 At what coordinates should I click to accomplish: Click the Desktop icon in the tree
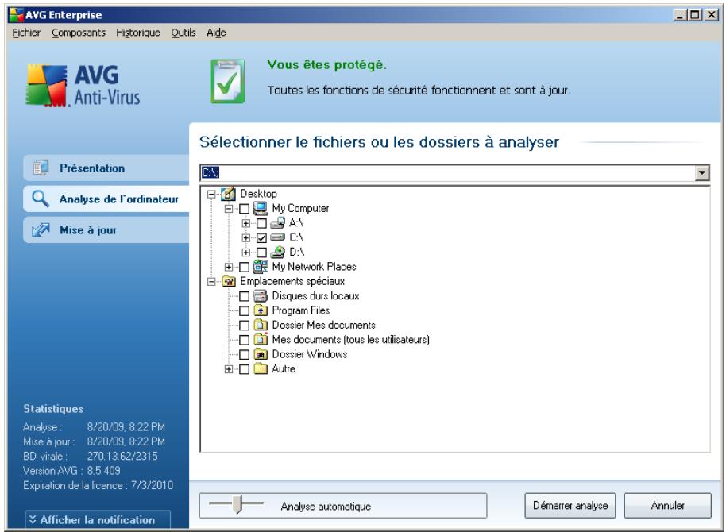pyautogui.click(x=228, y=194)
